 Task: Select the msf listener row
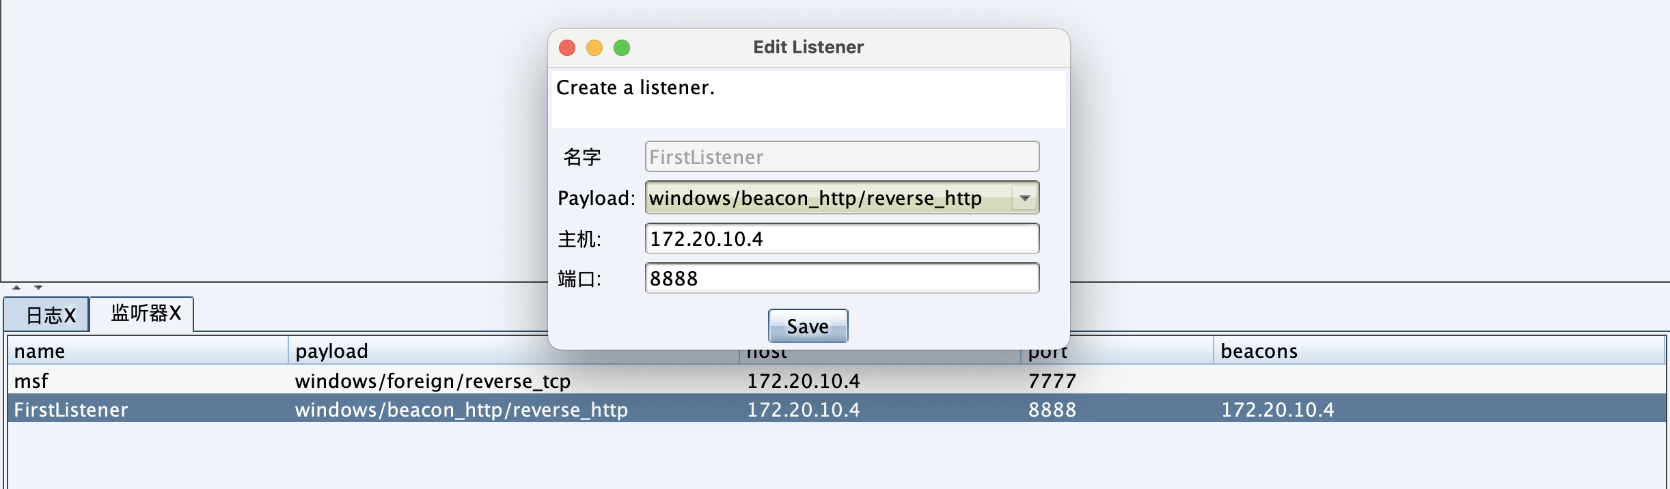[x=31, y=381]
